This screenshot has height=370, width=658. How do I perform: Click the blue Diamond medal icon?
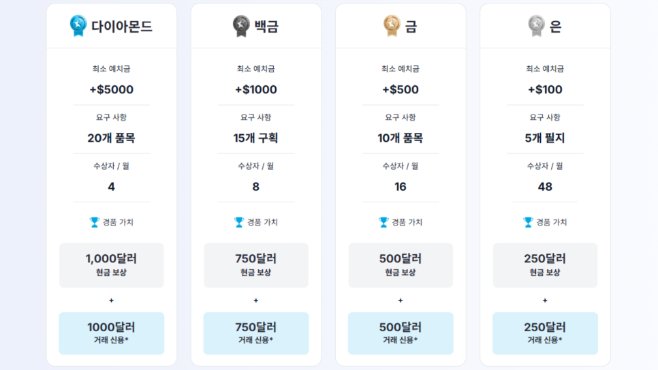tap(78, 26)
